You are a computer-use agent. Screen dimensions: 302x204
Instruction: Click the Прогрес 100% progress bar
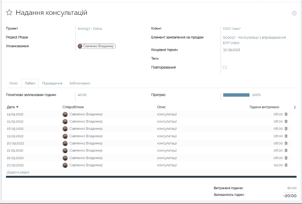(236, 95)
